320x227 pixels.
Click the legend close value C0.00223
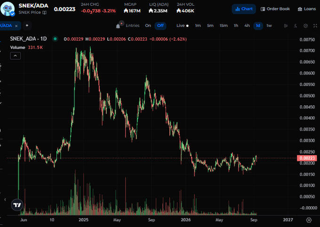point(137,39)
